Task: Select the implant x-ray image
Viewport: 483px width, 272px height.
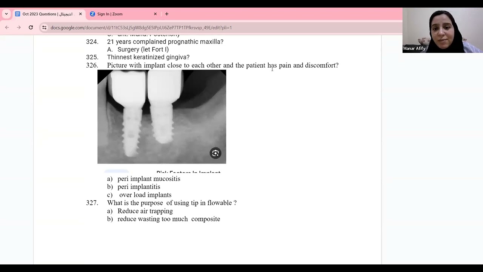Action: point(162,117)
